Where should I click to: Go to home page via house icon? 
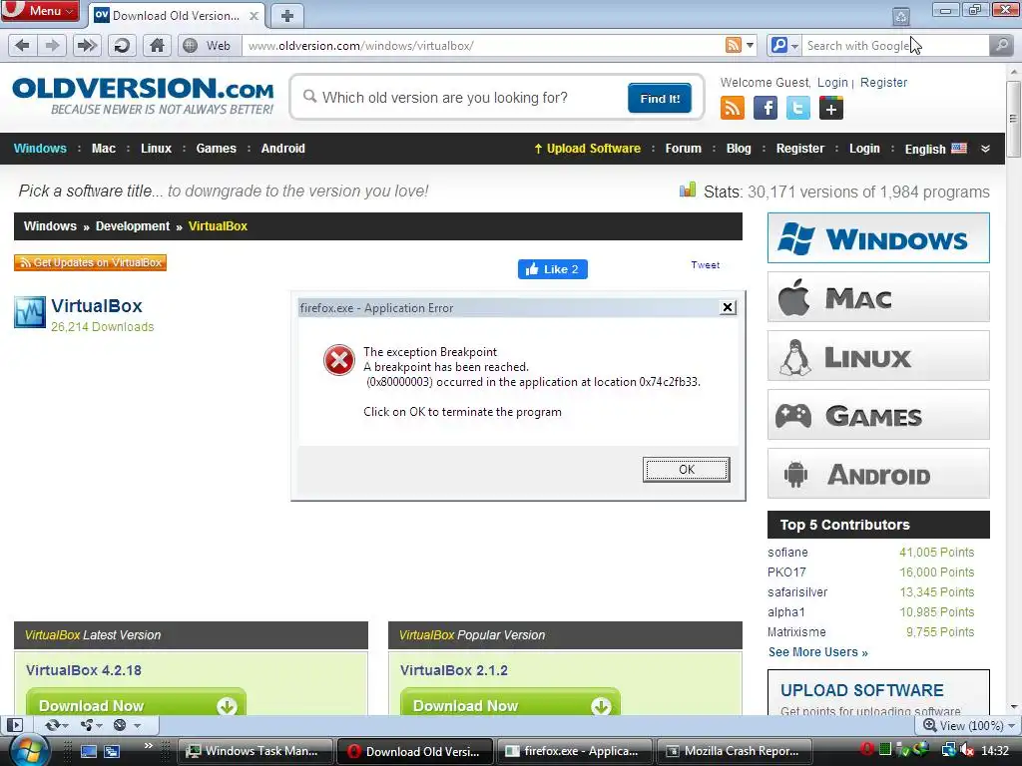[x=157, y=45]
